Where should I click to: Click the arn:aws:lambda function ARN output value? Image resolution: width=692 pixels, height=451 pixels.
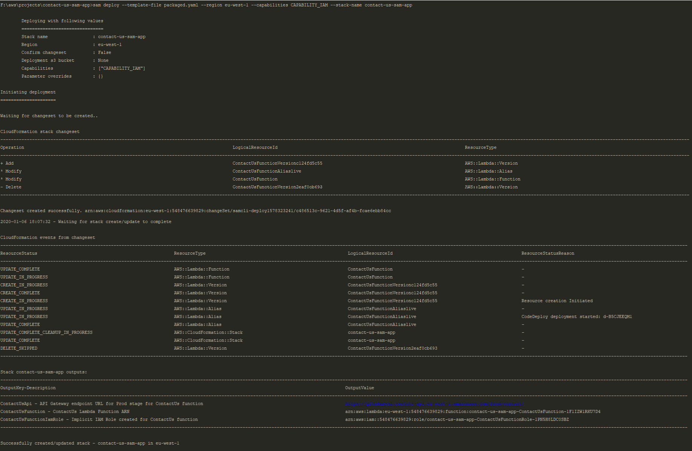coord(473,412)
